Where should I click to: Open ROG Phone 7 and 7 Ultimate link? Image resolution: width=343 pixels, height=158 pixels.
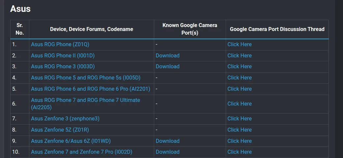85,100
